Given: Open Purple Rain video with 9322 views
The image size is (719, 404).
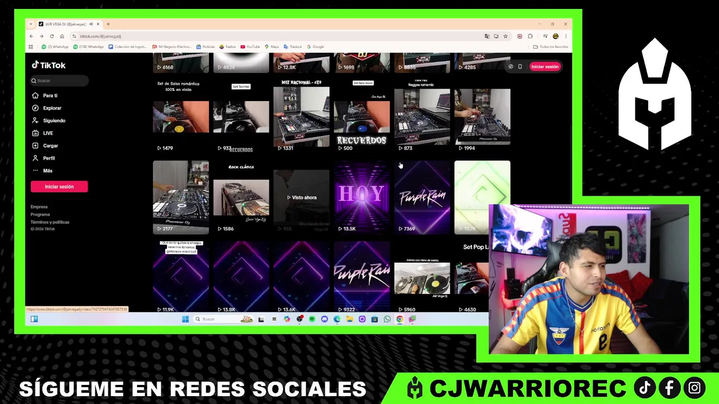Looking at the screenshot, I should tap(362, 277).
